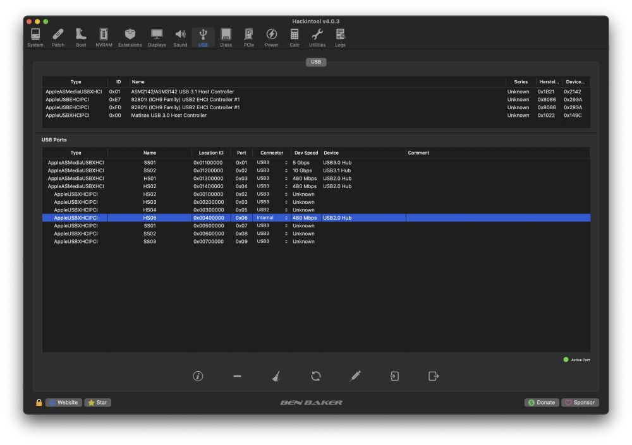Open the Sound toolbar section
This screenshot has height=445, width=632.
click(x=180, y=38)
